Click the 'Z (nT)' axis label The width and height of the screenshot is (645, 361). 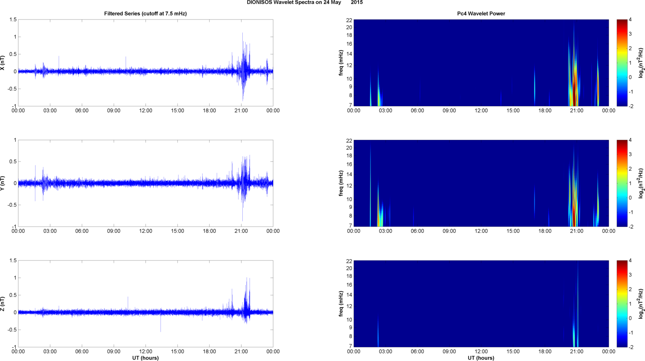coord(3,304)
